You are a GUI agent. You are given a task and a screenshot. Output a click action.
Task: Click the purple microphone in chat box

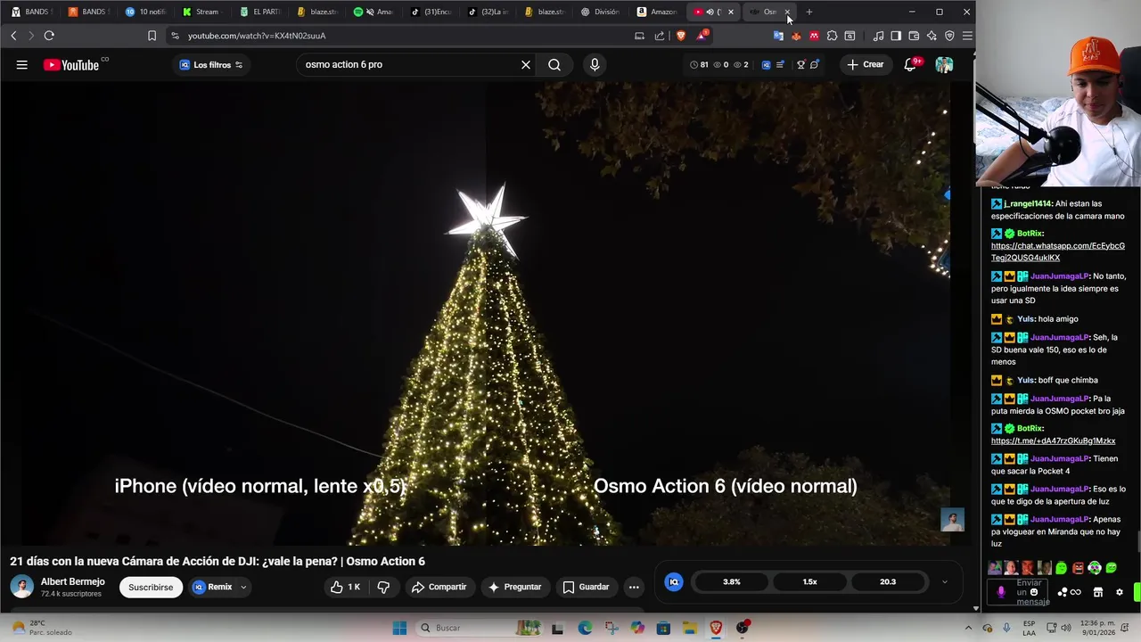pyautogui.click(x=1001, y=591)
